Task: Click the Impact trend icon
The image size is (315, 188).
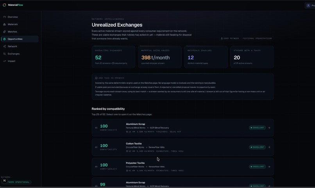Action: tap(4, 61)
